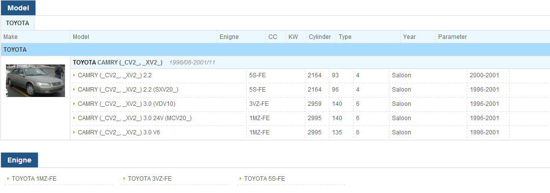Click the arrow bullet before CAMRY 3.0 (VDV10)
This screenshot has width=550, height=193.
coord(74,104)
